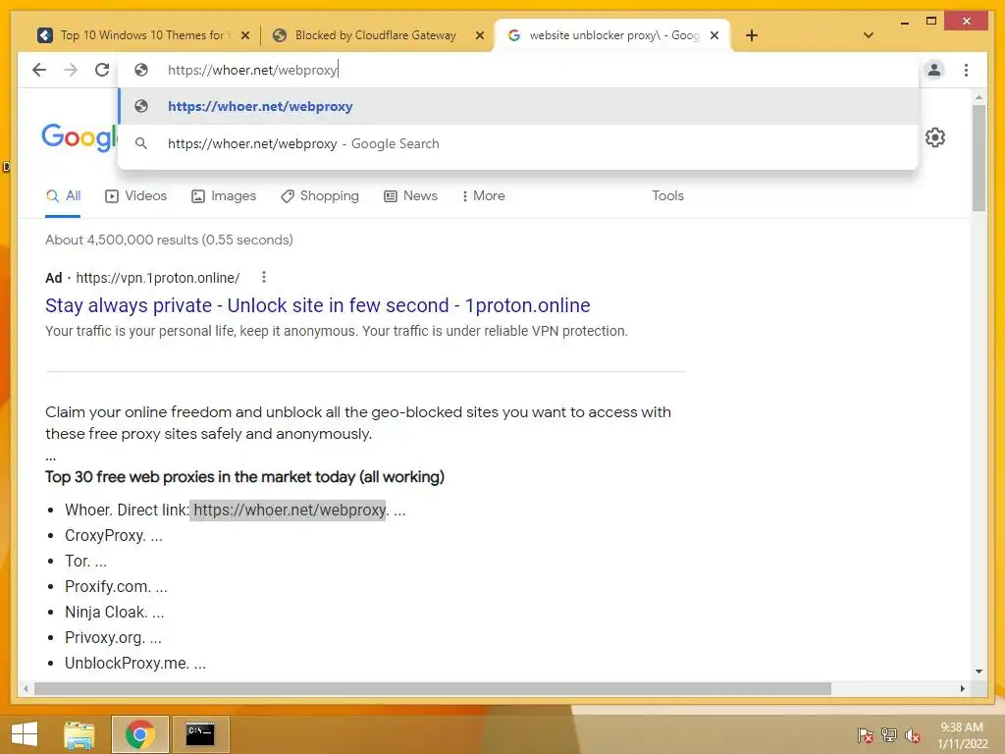Click the forward navigation arrow
Image resolution: width=1005 pixels, height=754 pixels.
(x=71, y=70)
